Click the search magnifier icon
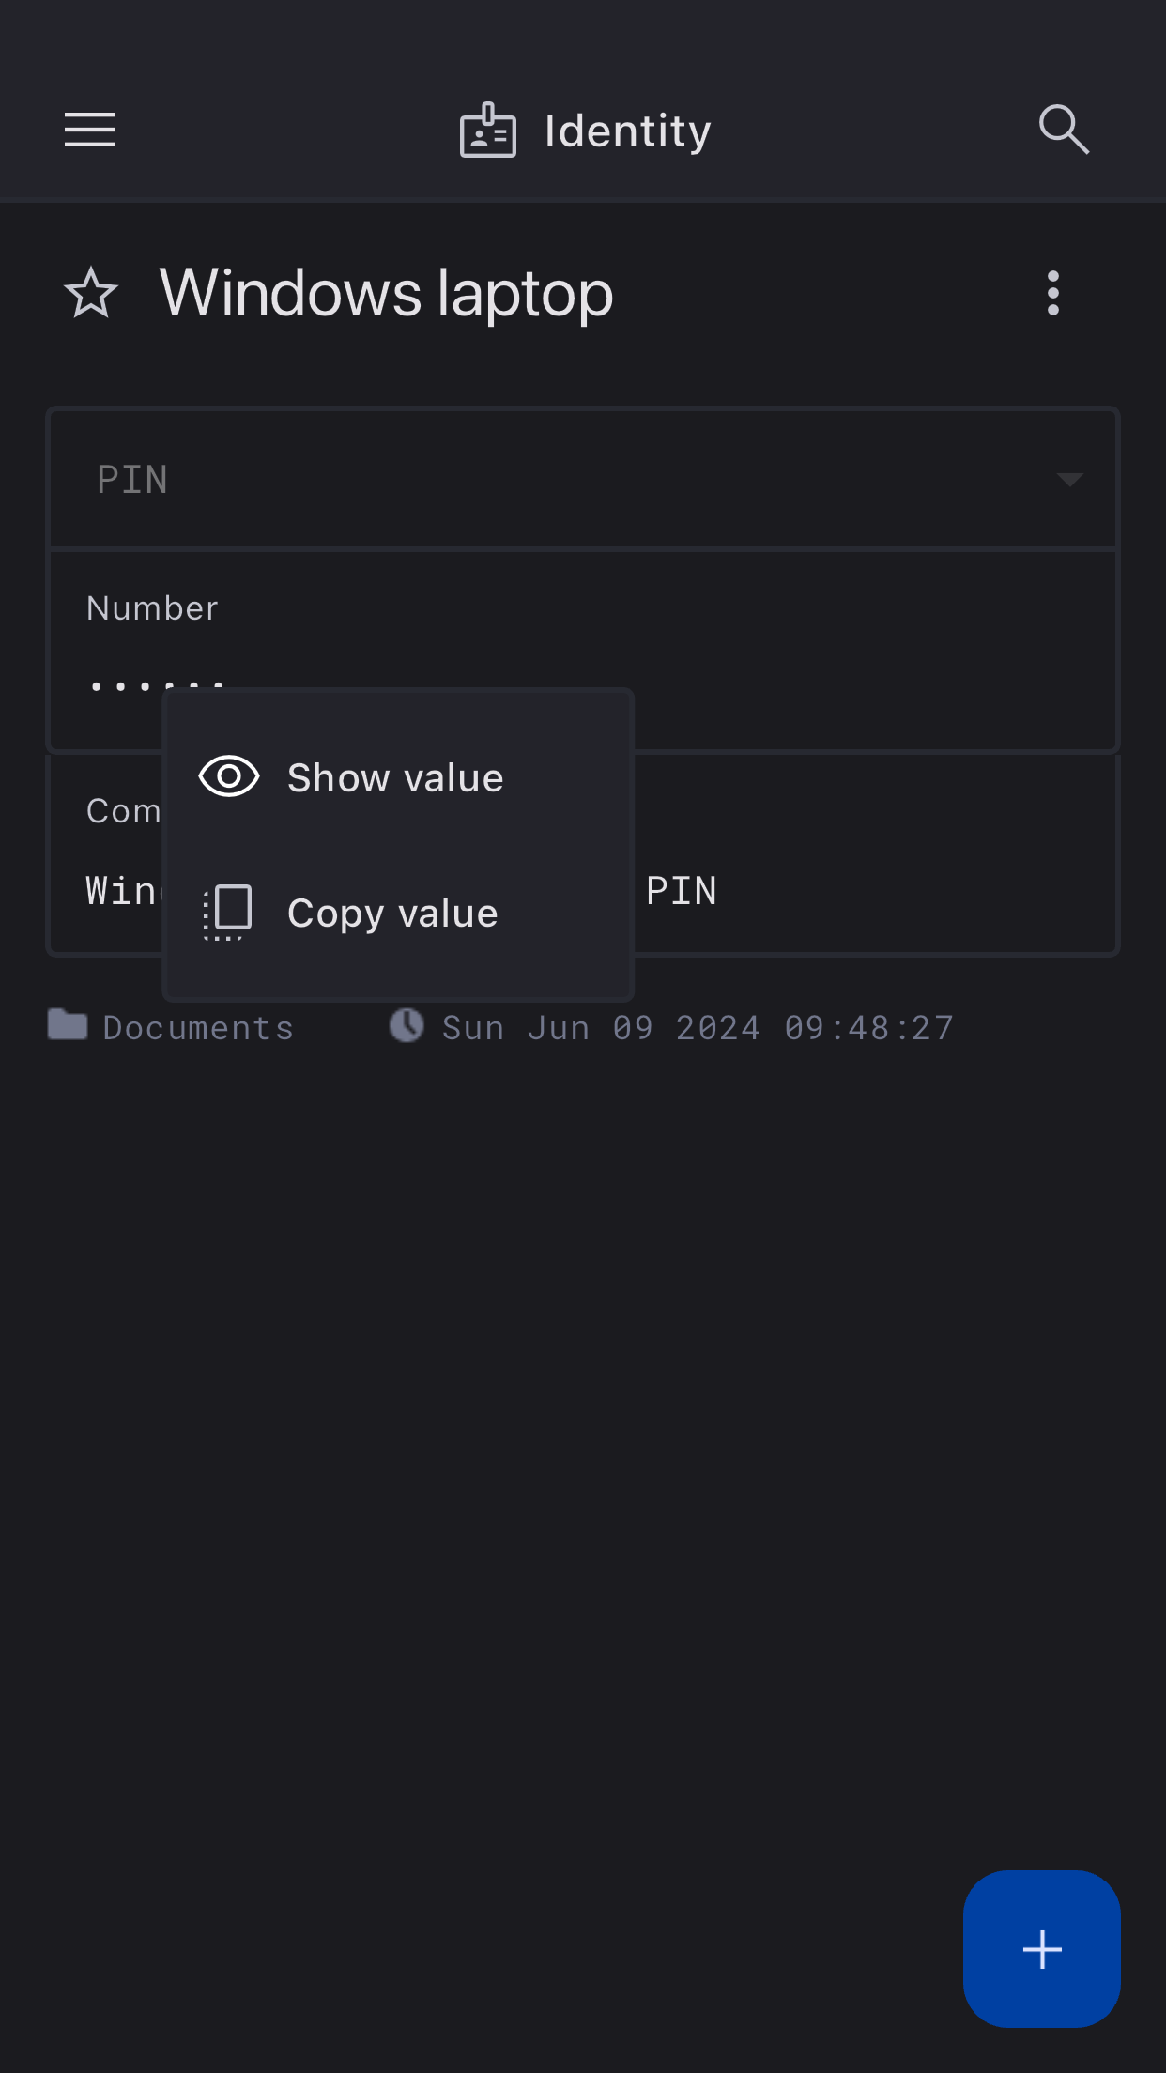Image resolution: width=1166 pixels, height=2073 pixels. 1064,130
